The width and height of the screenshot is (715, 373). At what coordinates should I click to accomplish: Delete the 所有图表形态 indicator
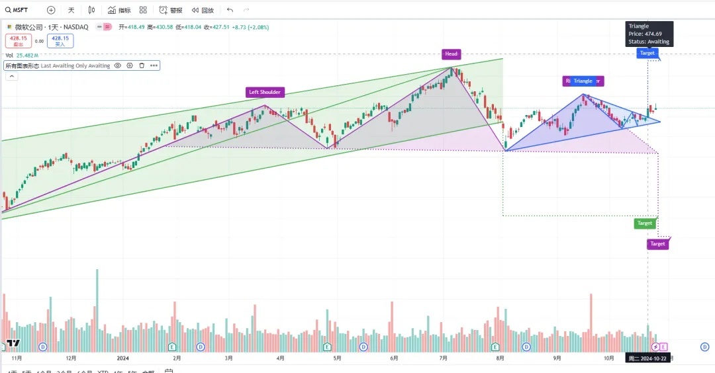pyautogui.click(x=142, y=65)
